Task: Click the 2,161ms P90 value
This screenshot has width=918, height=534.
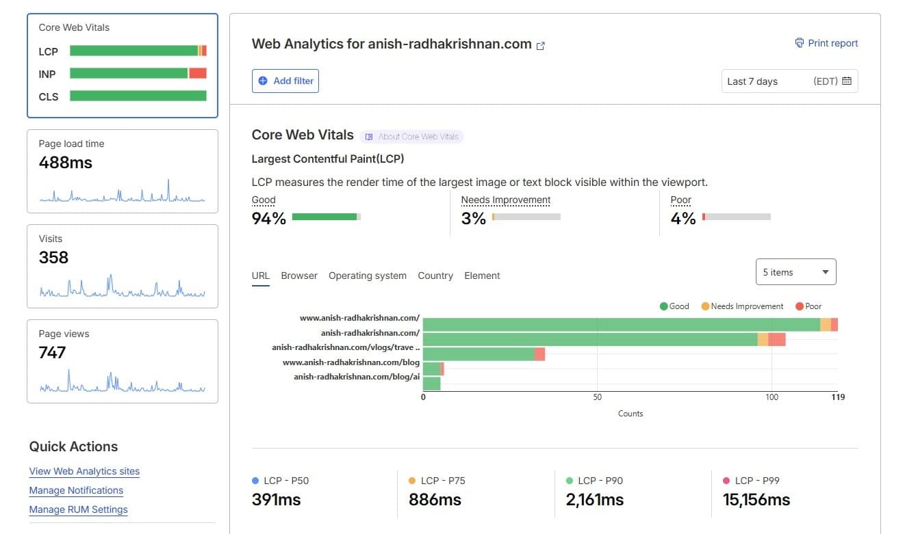Action: point(595,500)
